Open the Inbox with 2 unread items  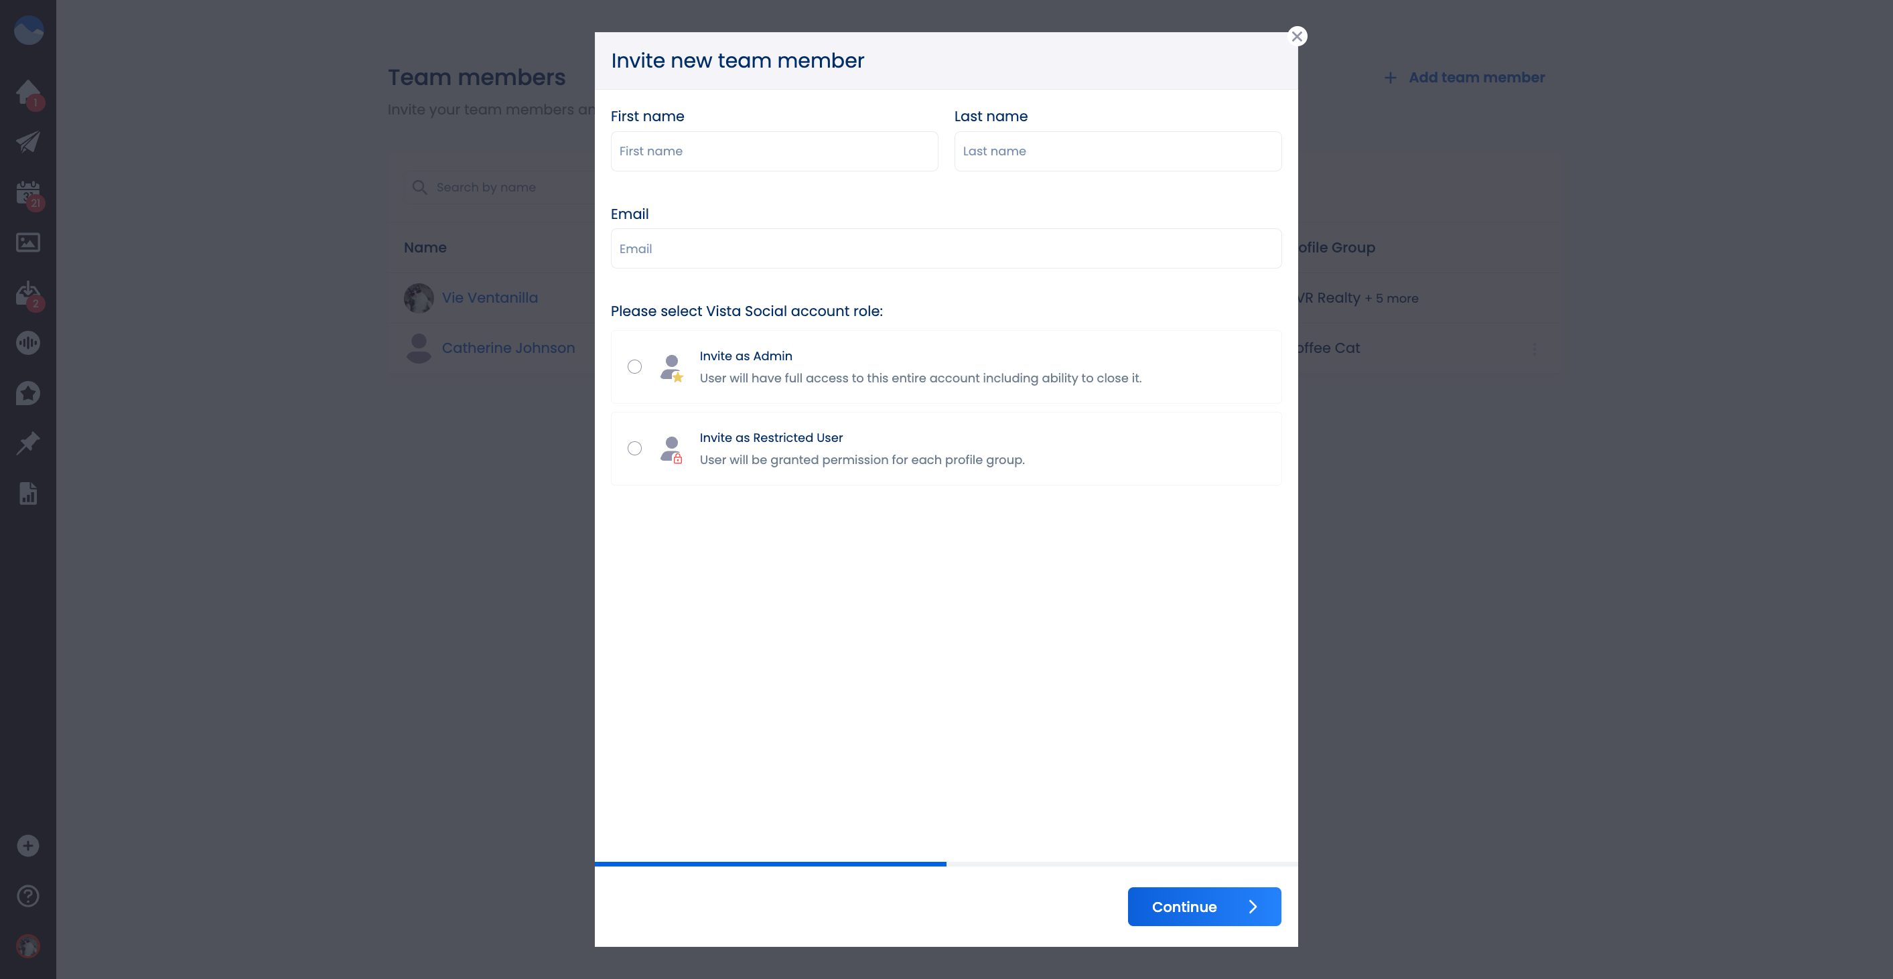(x=28, y=293)
